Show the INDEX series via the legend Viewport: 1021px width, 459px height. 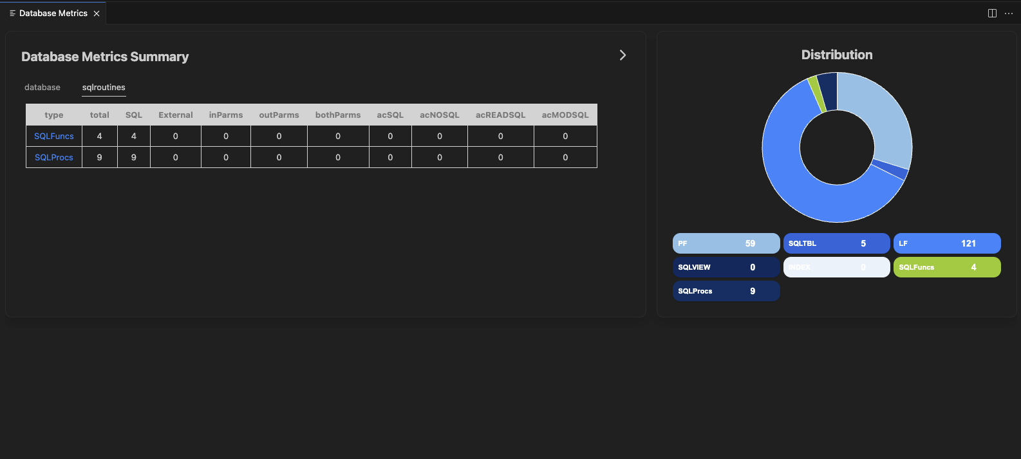(x=836, y=267)
